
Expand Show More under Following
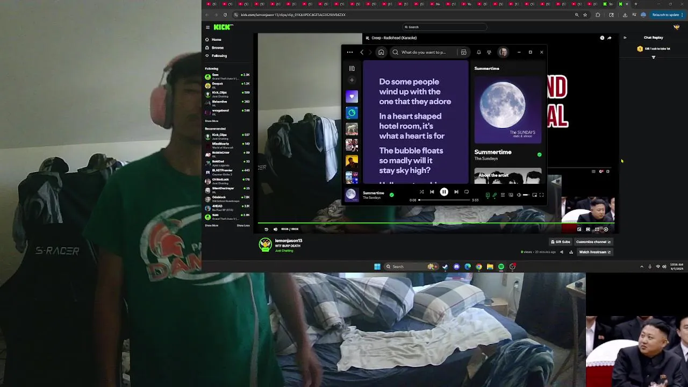coord(212,121)
